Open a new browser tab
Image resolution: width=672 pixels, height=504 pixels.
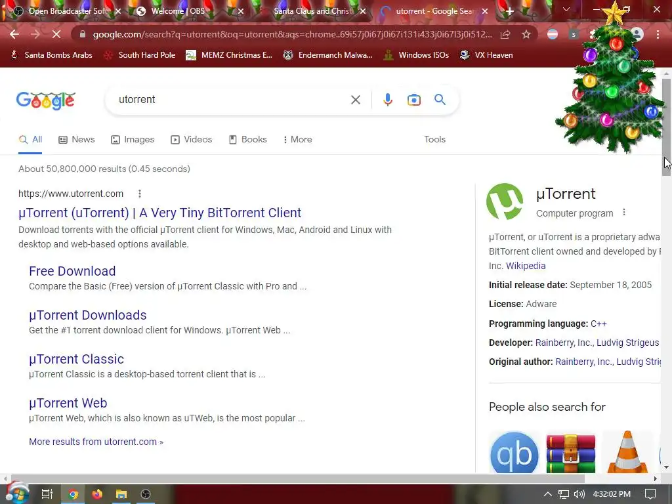(509, 12)
